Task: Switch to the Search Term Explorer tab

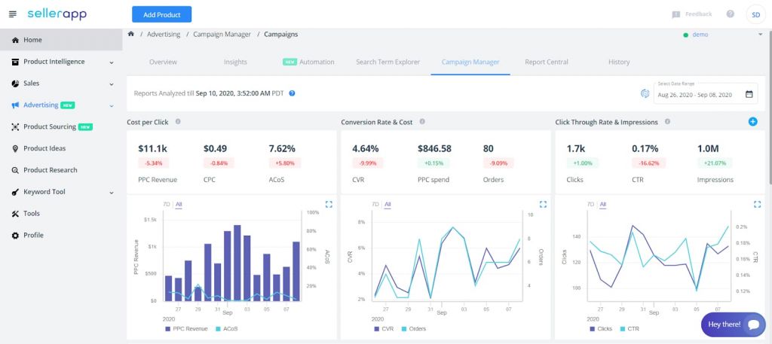Action: [x=387, y=62]
